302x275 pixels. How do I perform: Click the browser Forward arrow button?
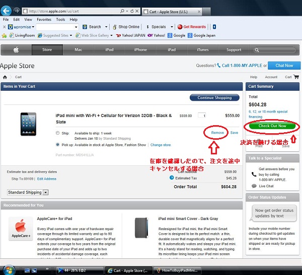click(17, 11)
